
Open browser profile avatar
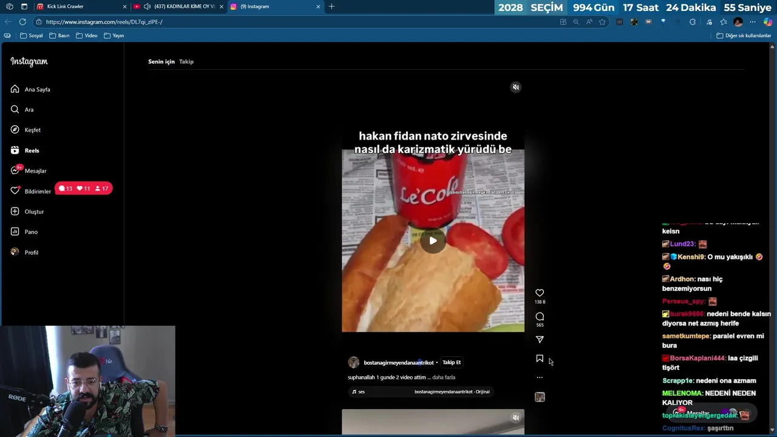(x=738, y=22)
